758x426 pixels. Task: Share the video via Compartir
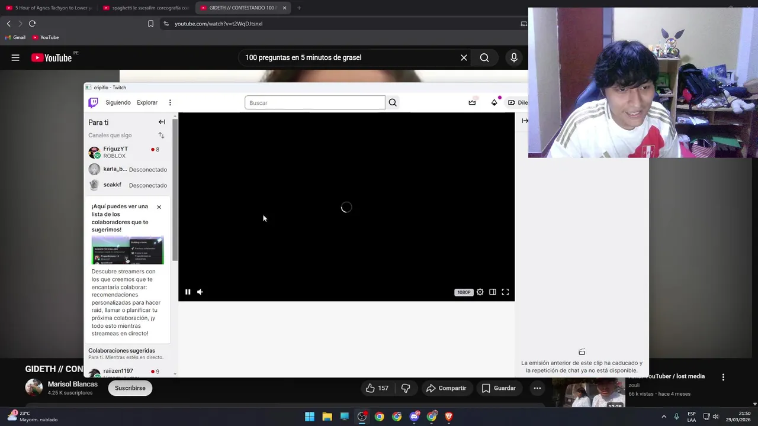pyautogui.click(x=447, y=388)
